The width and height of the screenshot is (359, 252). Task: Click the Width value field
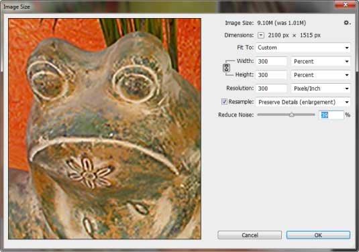(x=271, y=61)
